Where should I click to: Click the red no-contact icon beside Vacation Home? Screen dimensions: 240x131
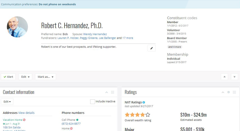pos(24,120)
